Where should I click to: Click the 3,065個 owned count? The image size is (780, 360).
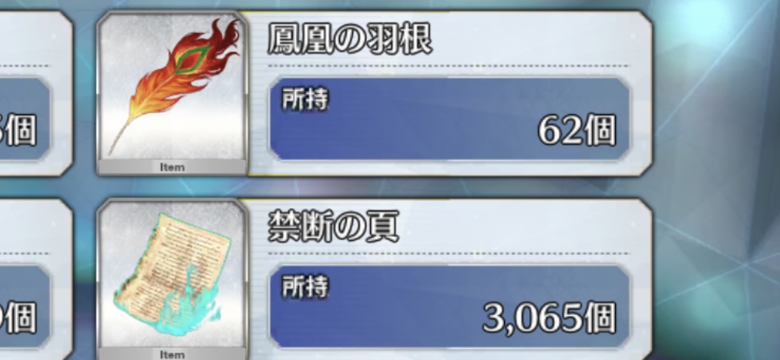550,317
